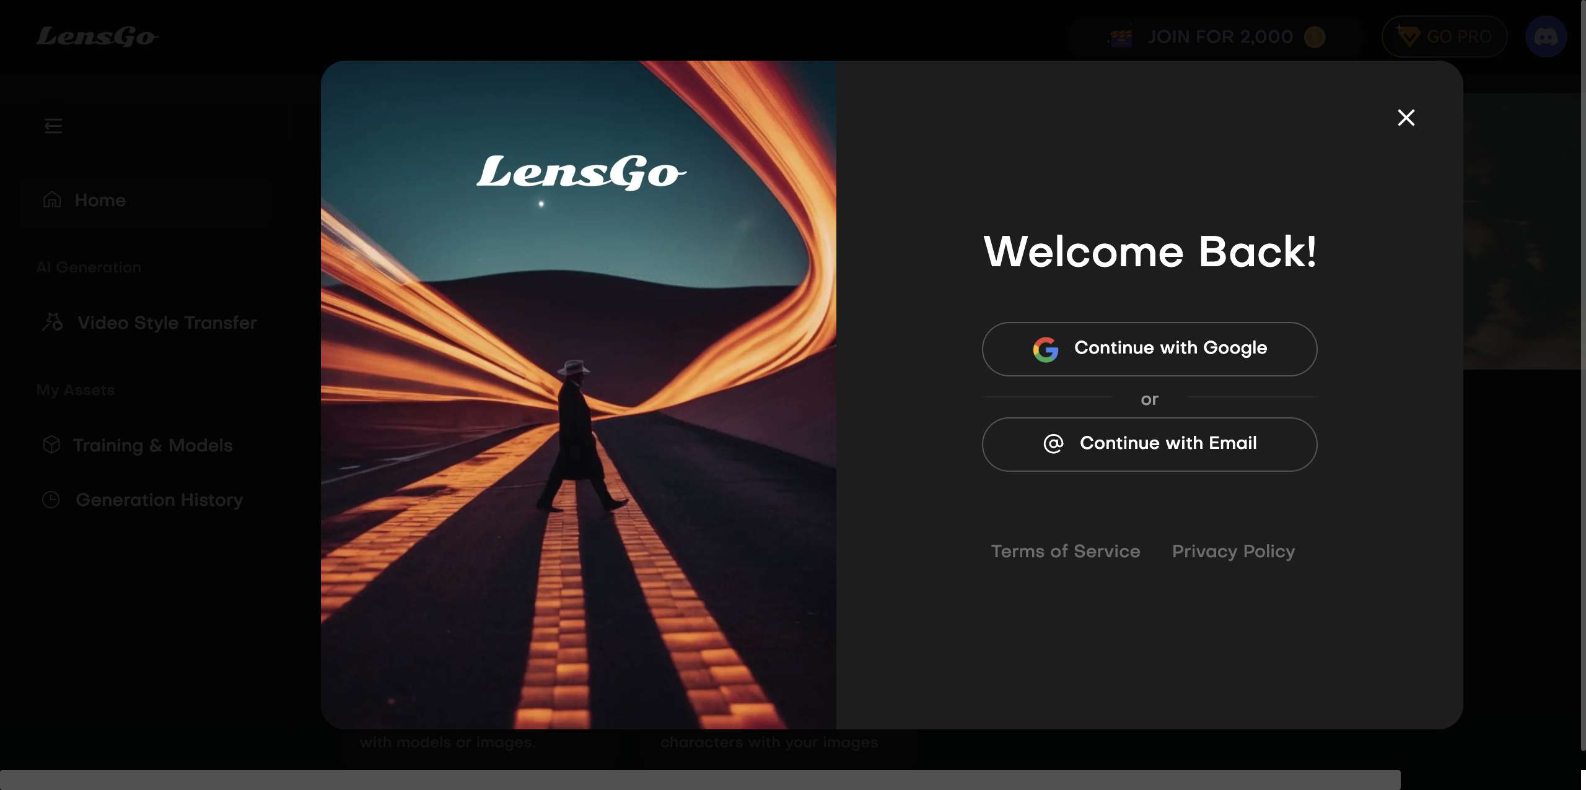Viewport: 1586px width, 790px height.
Task: Select Generation History menu item
Action: 159,500
